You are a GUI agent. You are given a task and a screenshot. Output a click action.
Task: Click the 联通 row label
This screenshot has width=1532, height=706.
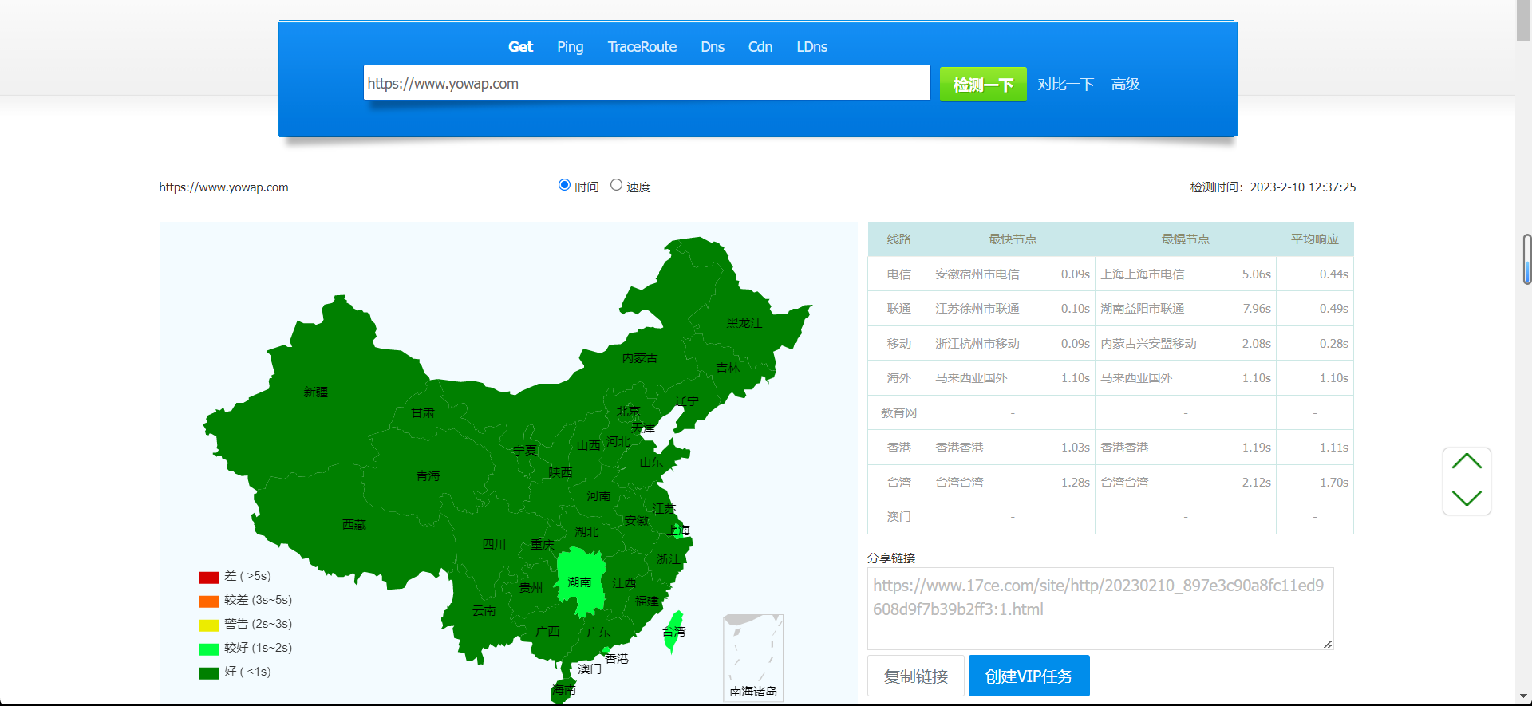click(898, 309)
